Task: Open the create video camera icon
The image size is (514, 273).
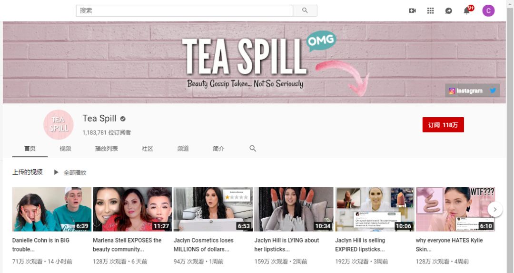Action: 412,11
